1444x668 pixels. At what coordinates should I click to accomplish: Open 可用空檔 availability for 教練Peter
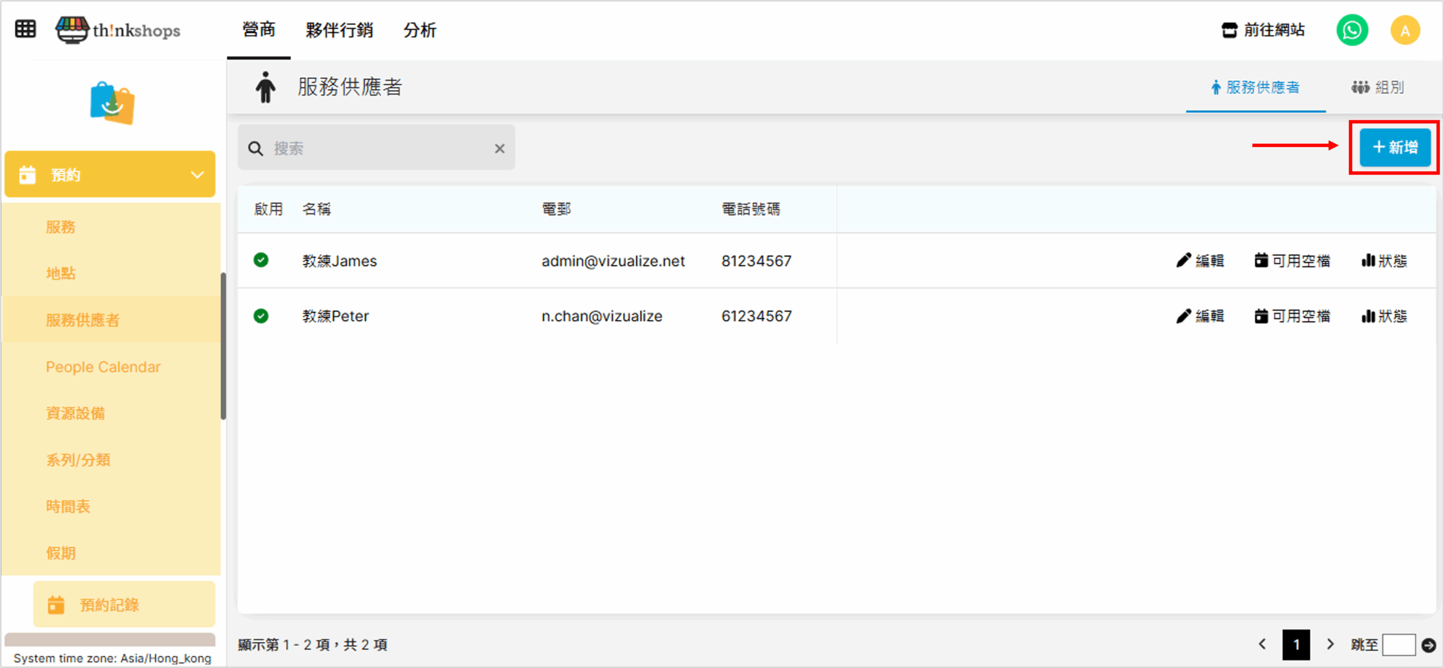click(1292, 316)
